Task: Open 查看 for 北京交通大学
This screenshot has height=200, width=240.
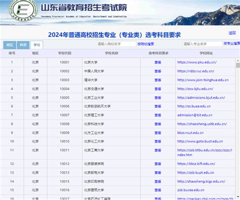Action: [x=158, y=89]
